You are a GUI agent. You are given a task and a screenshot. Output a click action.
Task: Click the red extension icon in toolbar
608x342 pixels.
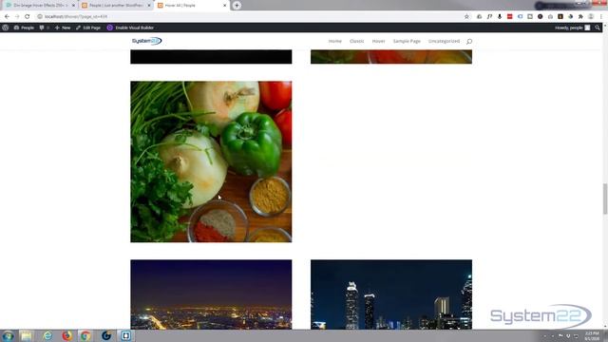[509, 17]
